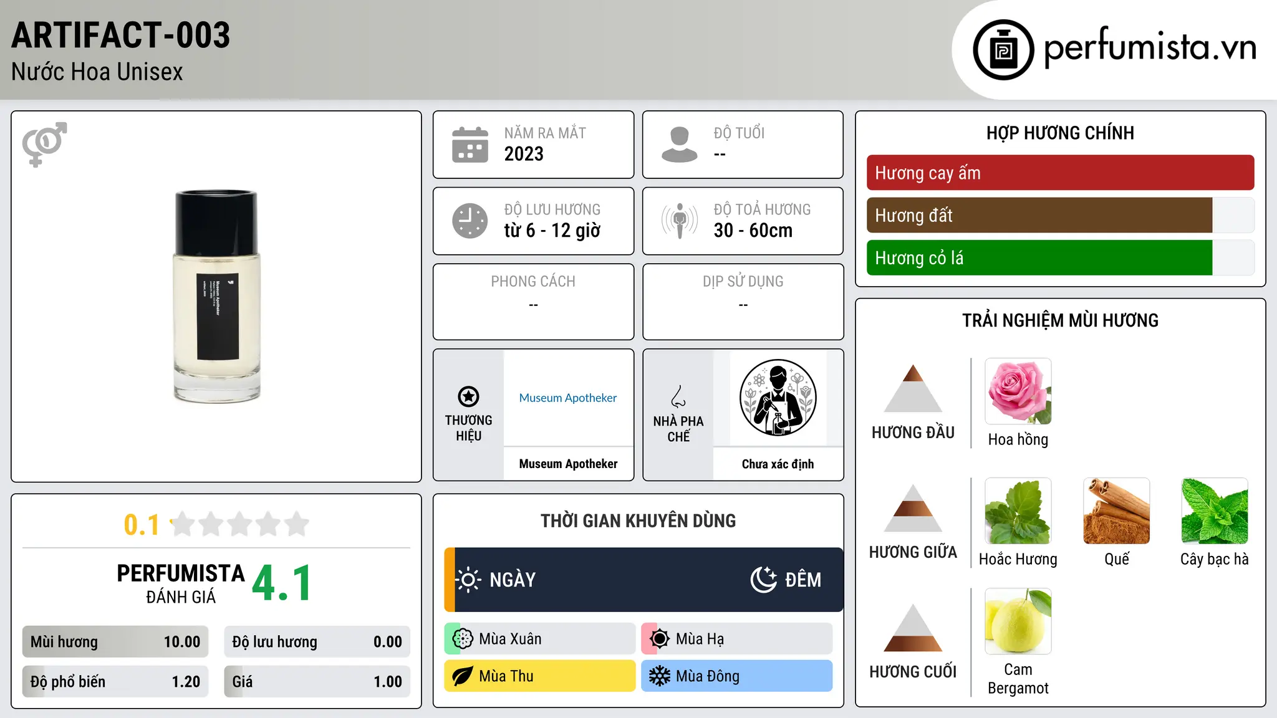Click the Thời gian khuyên dùng heading
Viewport: 1277px width, 718px height.
tap(638, 520)
